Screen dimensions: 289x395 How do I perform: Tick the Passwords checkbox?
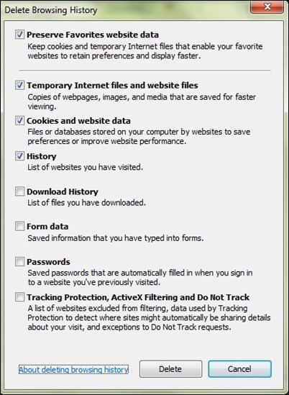[x=19, y=262]
